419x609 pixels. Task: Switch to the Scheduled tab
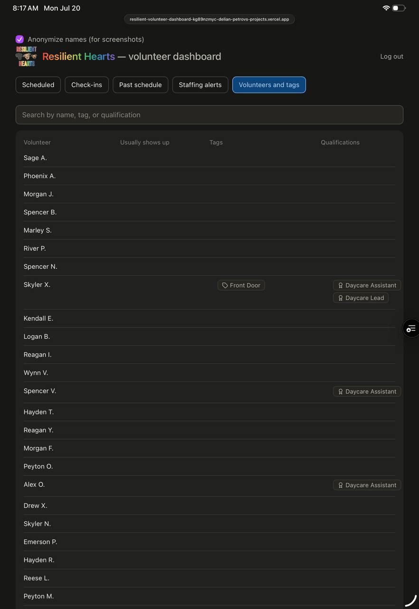38,85
